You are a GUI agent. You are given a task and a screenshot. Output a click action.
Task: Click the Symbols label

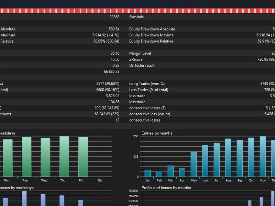pyautogui.click(x=136, y=17)
